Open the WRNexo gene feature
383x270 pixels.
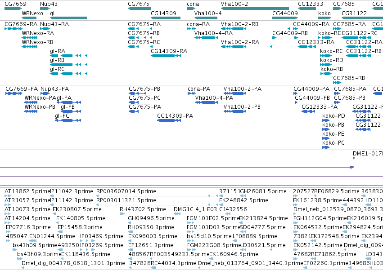29,18
